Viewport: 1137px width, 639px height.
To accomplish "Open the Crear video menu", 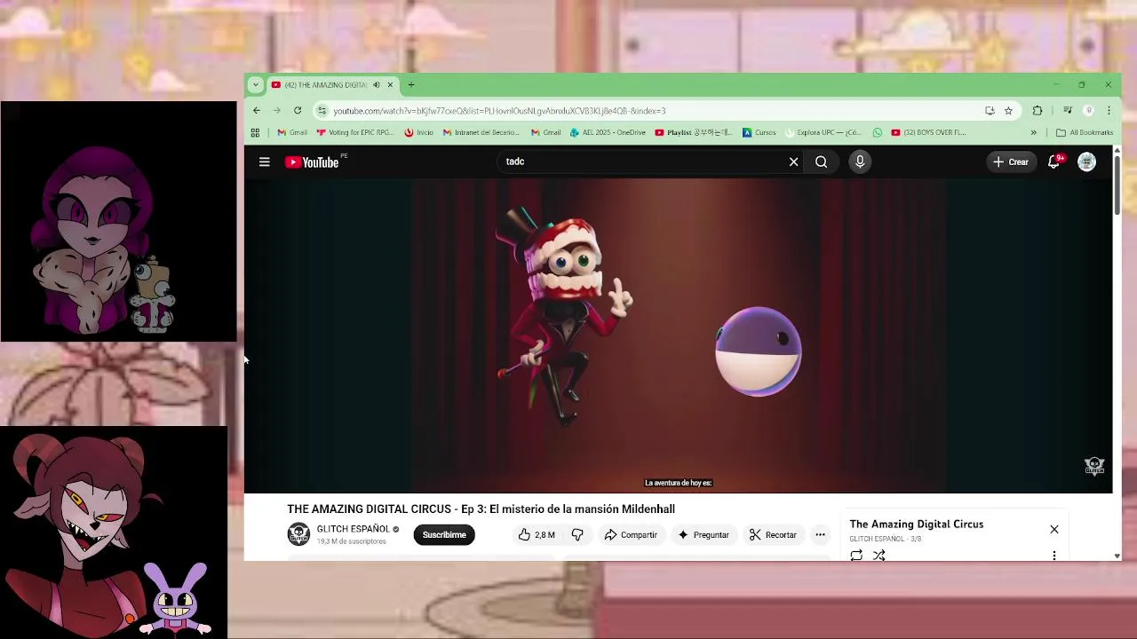I will [x=1010, y=162].
